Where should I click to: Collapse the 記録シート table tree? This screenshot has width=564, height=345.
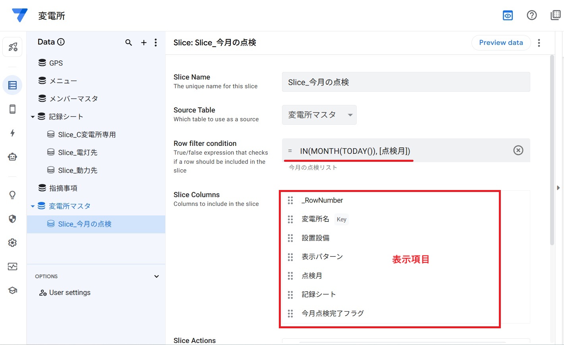point(33,117)
